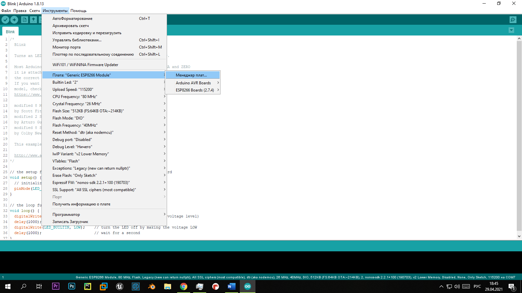Click Получить информацию о плате
Screen dimensions: 522x293
point(104,204)
